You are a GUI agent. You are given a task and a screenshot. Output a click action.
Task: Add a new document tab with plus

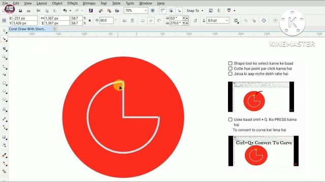(x=55, y=29)
